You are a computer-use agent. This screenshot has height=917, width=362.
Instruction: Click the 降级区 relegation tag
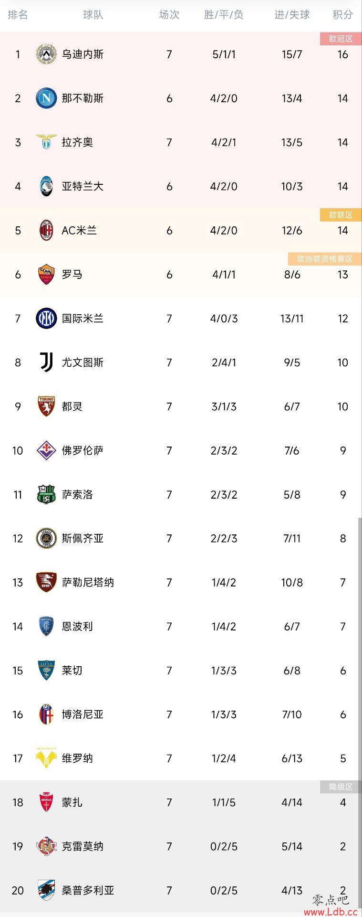pyautogui.click(x=341, y=787)
